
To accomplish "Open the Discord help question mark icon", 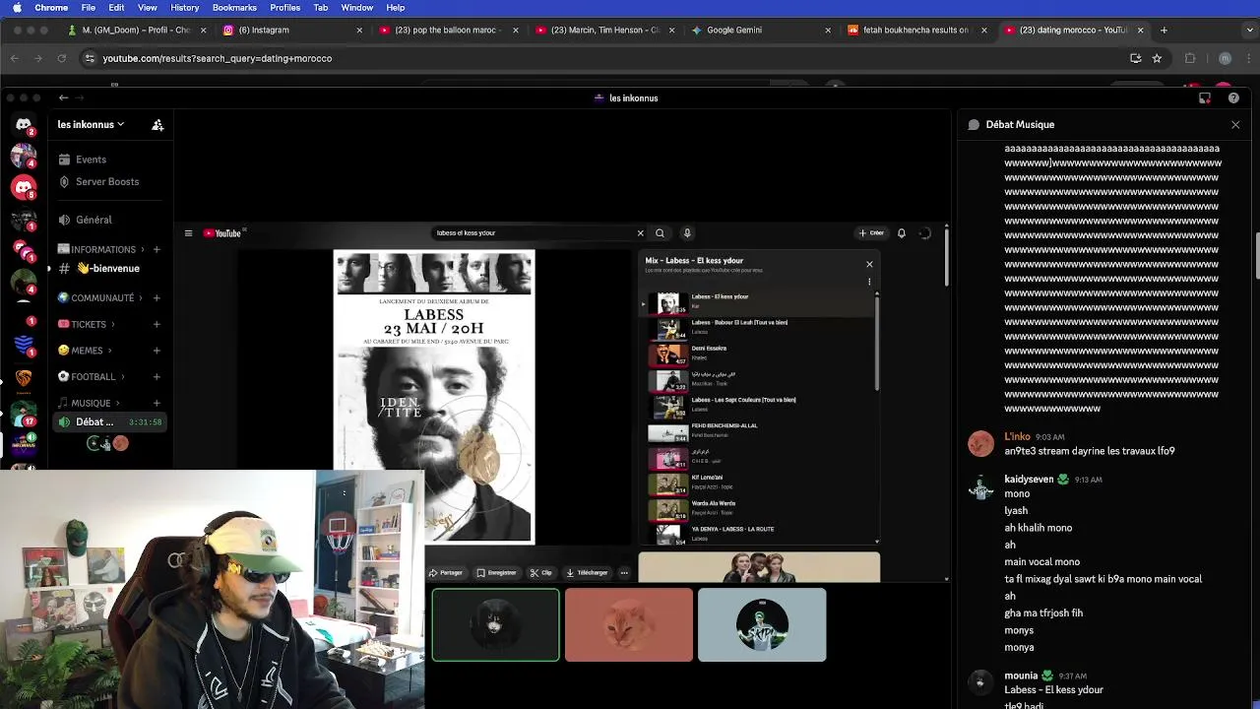I will [x=1233, y=98].
